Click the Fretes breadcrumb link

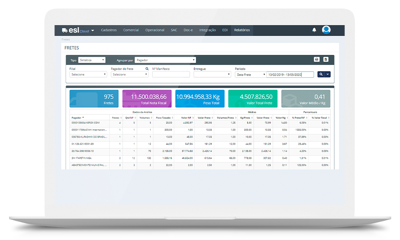[x=66, y=40]
